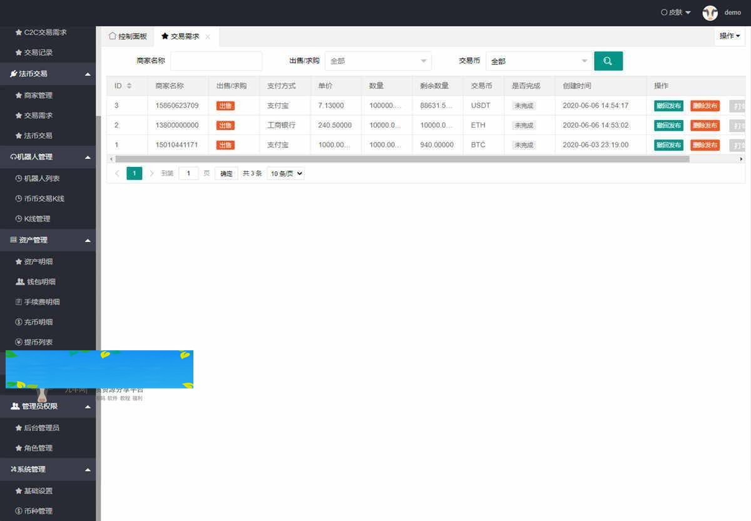Select 商家管理 under 法币交易
The width and height of the screenshot is (751, 521).
tap(38, 95)
